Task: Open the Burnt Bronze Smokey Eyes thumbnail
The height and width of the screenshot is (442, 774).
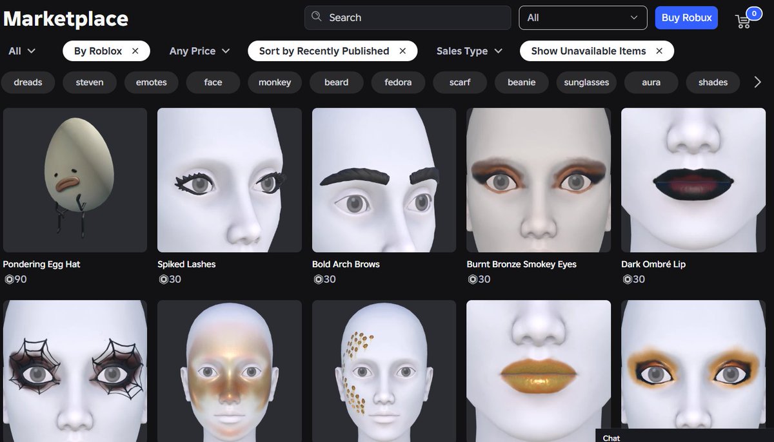Action: (539, 180)
